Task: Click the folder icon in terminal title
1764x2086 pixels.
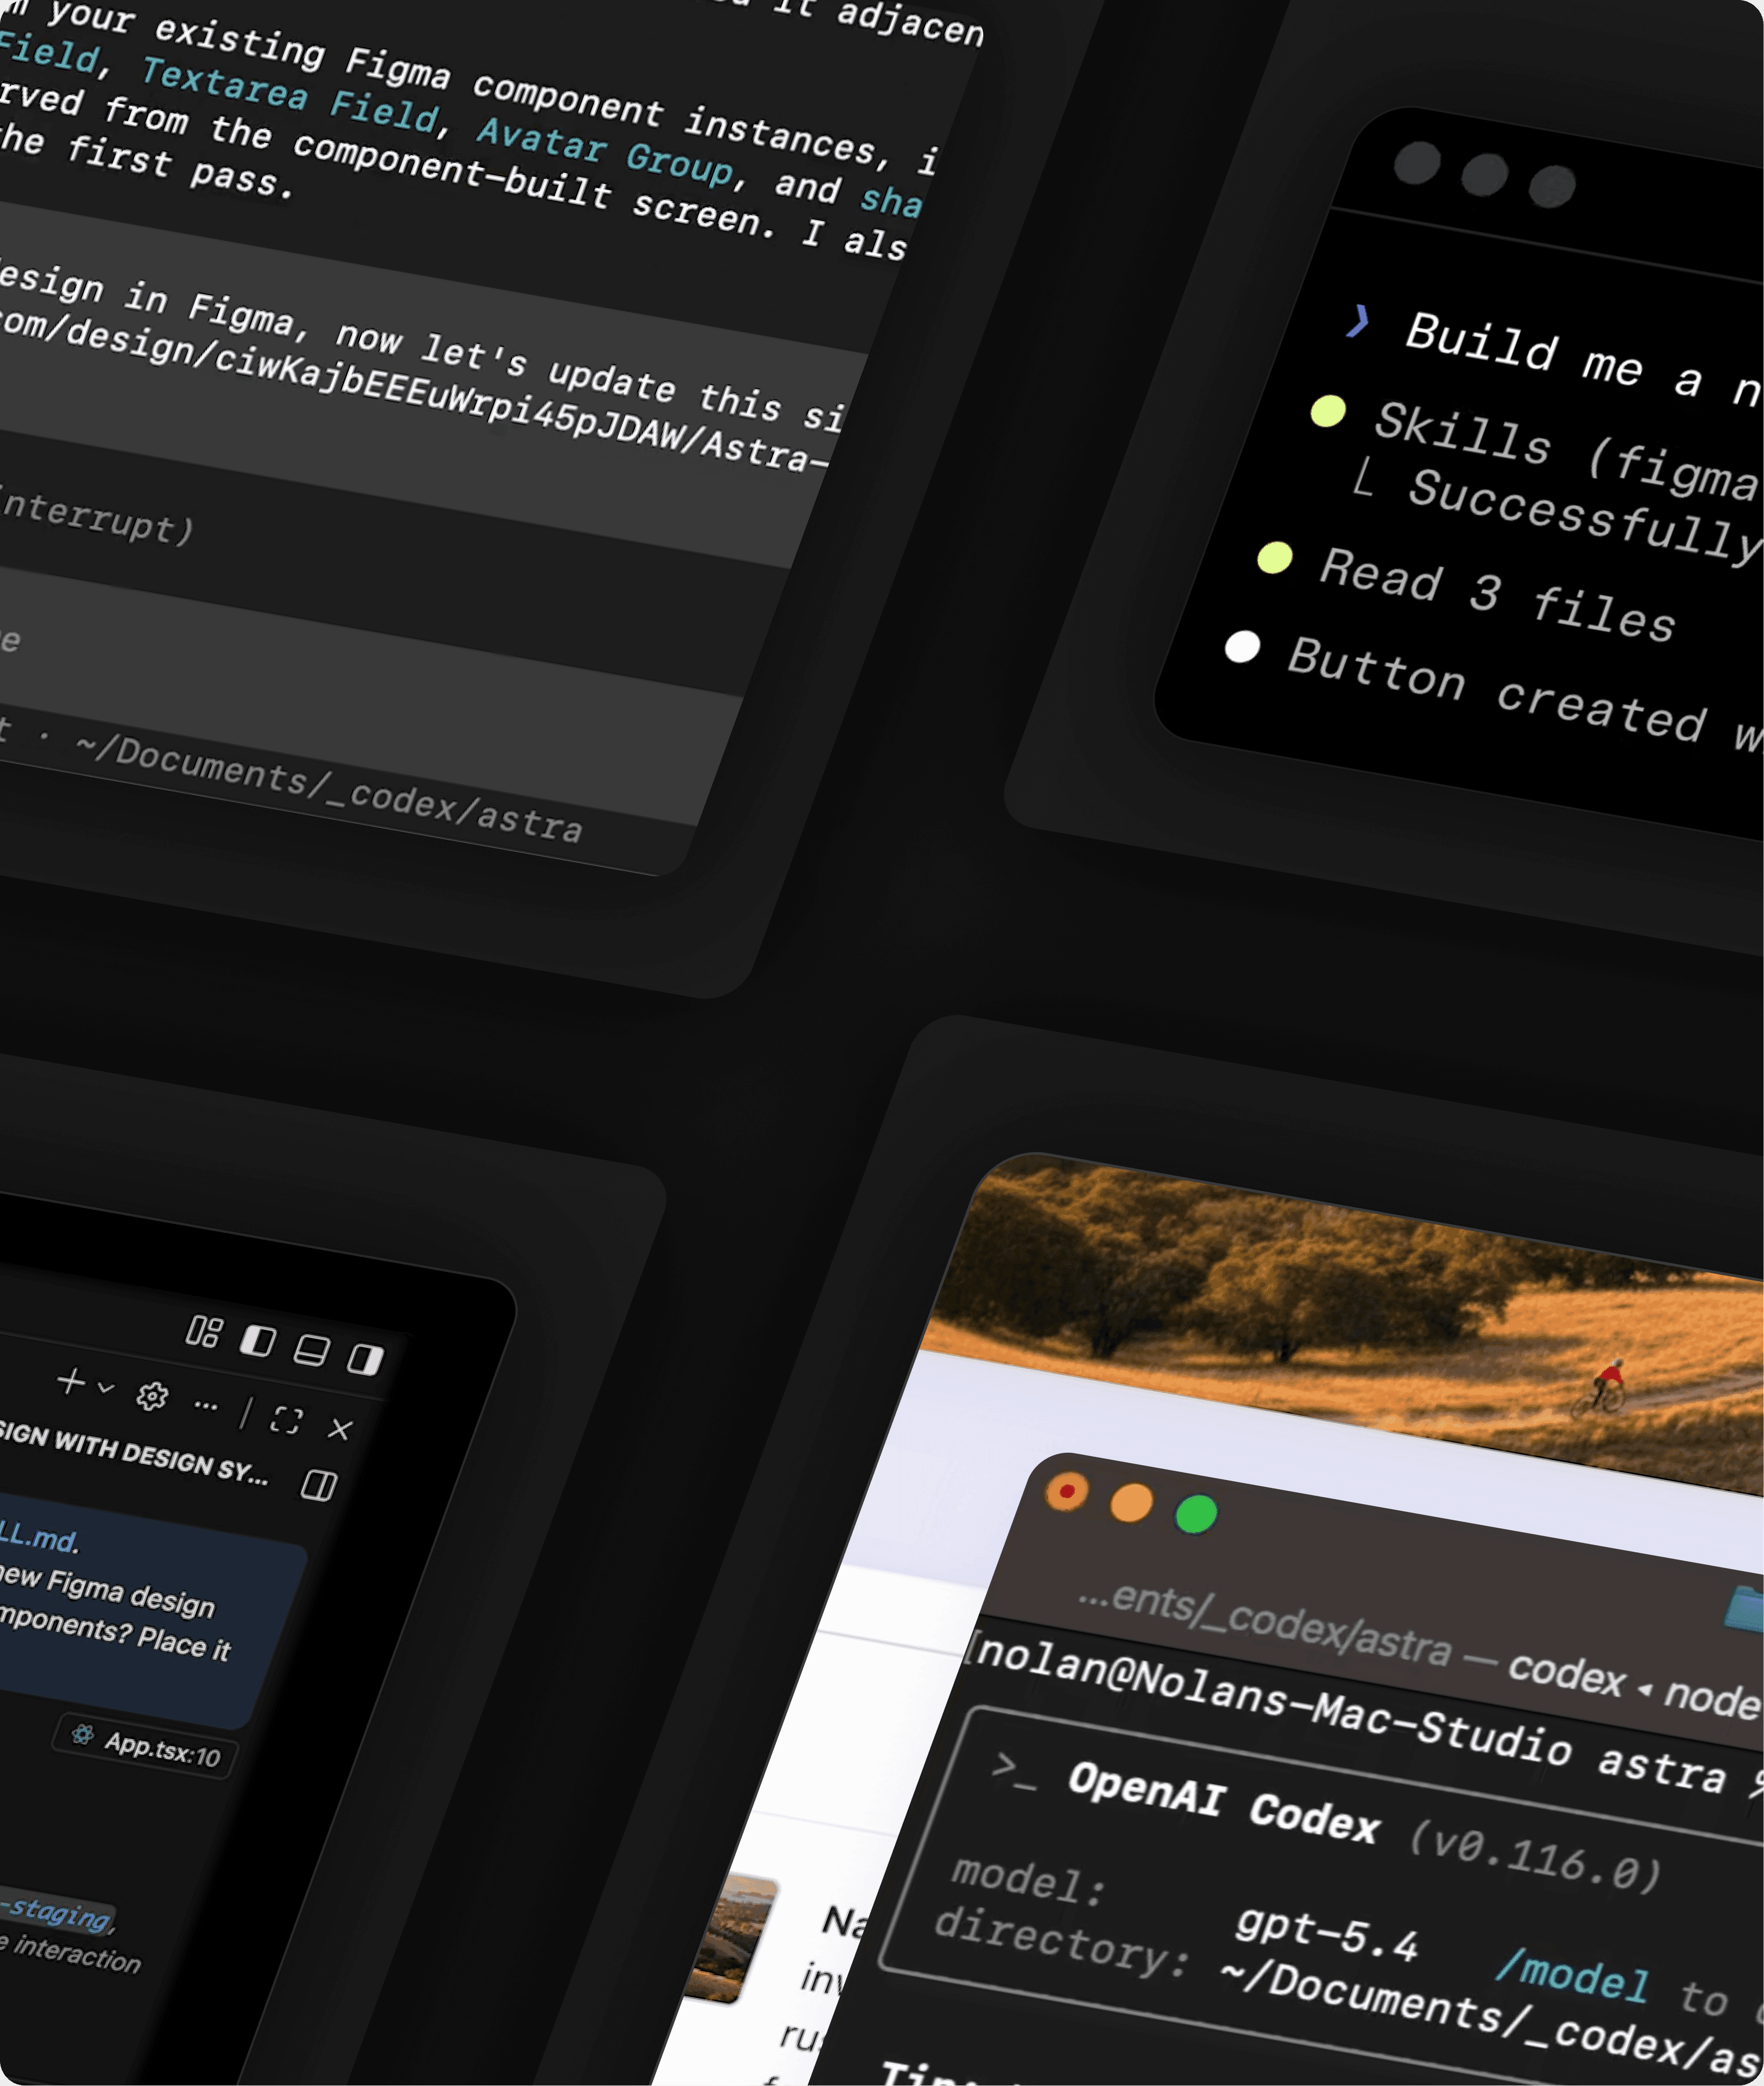Action: (x=1745, y=1609)
